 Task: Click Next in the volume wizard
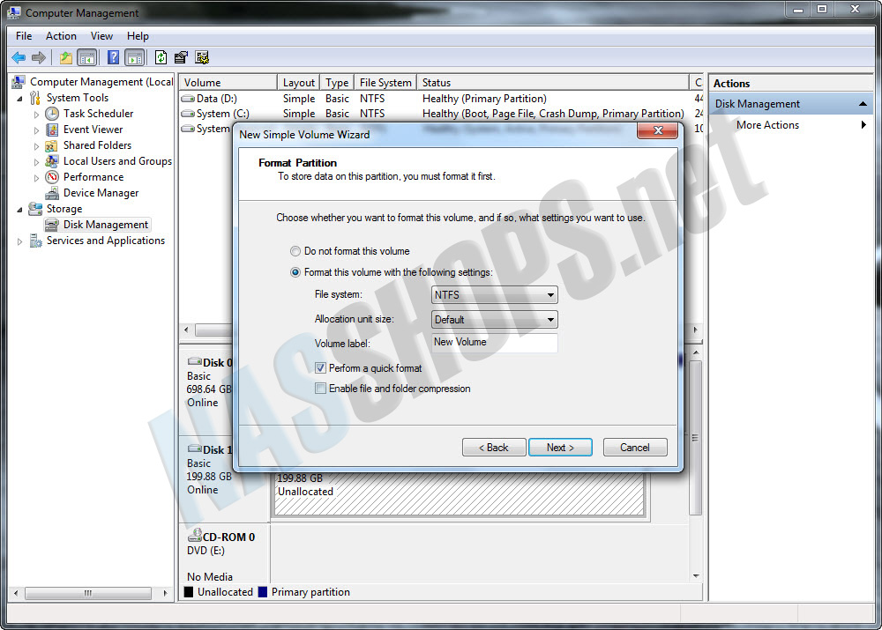[x=560, y=448]
